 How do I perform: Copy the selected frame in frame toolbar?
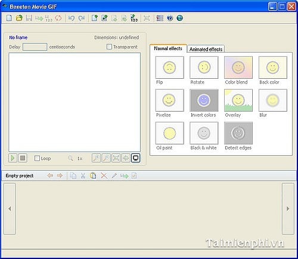pyautogui.click(x=73, y=175)
